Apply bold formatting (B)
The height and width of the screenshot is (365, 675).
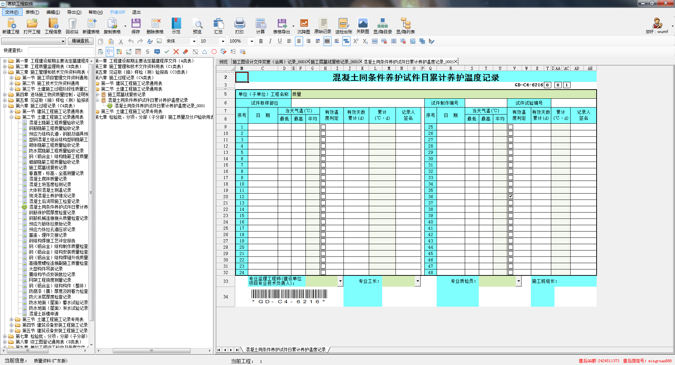pyautogui.click(x=261, y=41)
